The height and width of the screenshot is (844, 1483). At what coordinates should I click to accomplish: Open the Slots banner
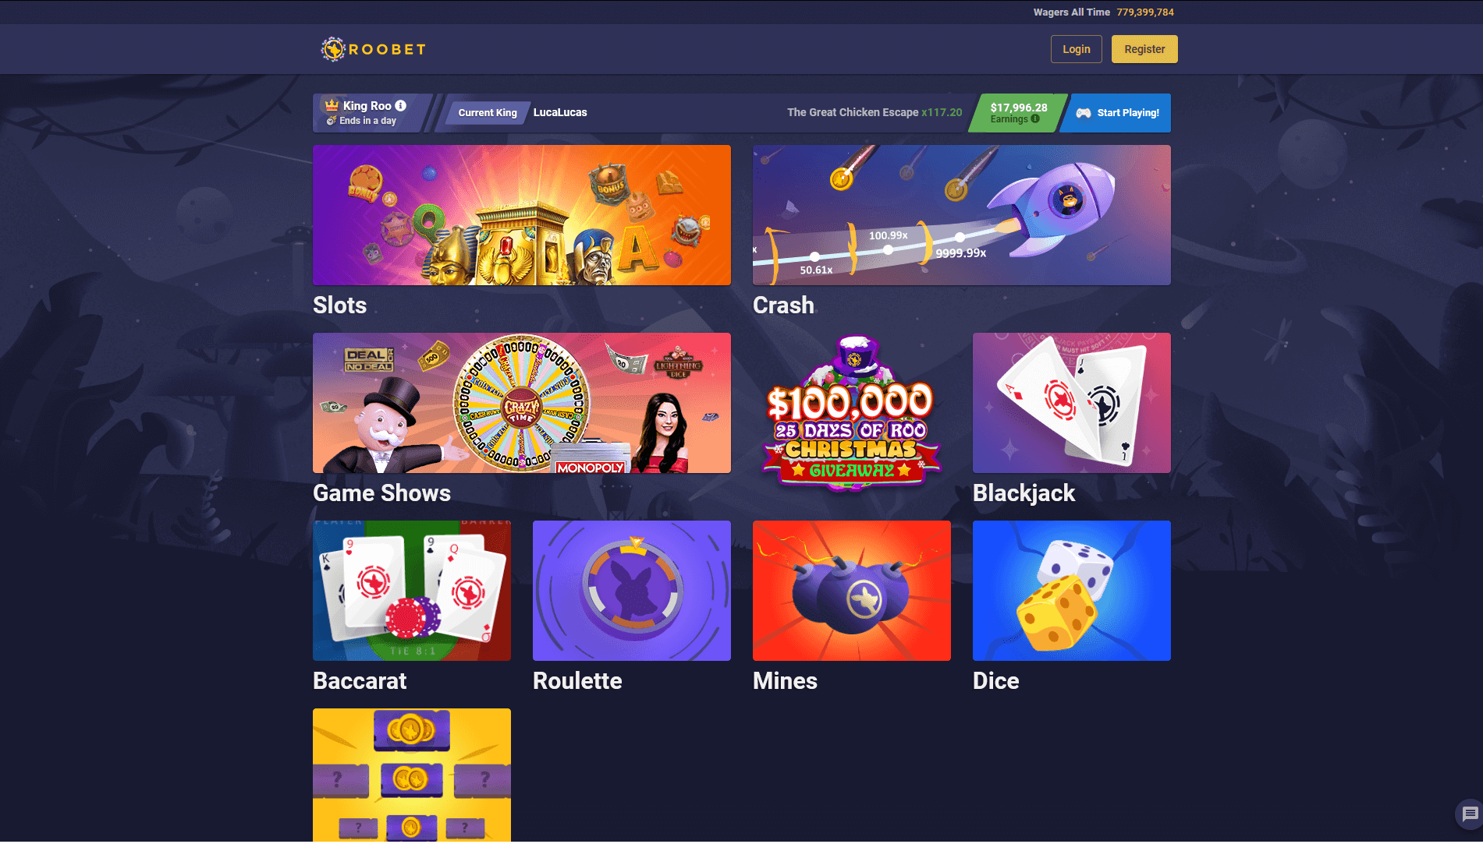coord(522,215)
